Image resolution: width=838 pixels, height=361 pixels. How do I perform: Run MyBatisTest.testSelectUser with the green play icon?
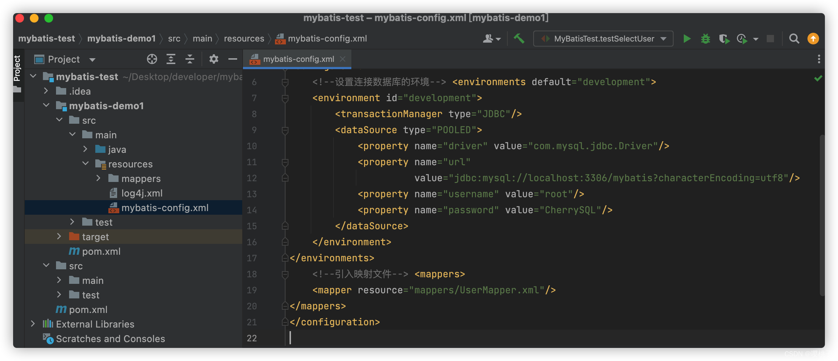(x=687, y=39)
